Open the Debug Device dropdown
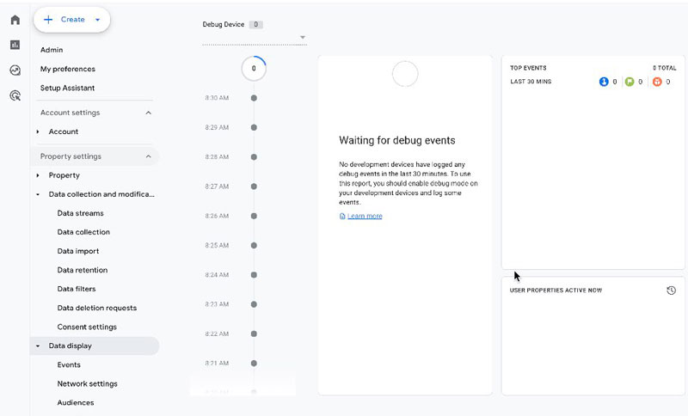 302,38
